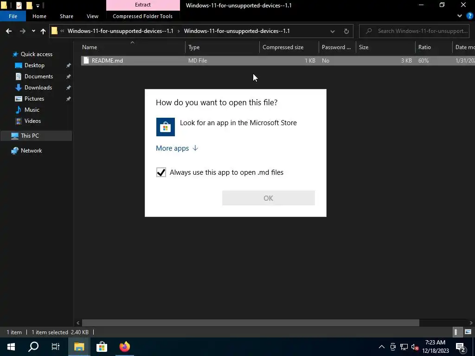
Task: Sort by Compressed size column
Action: click(289, 47)
